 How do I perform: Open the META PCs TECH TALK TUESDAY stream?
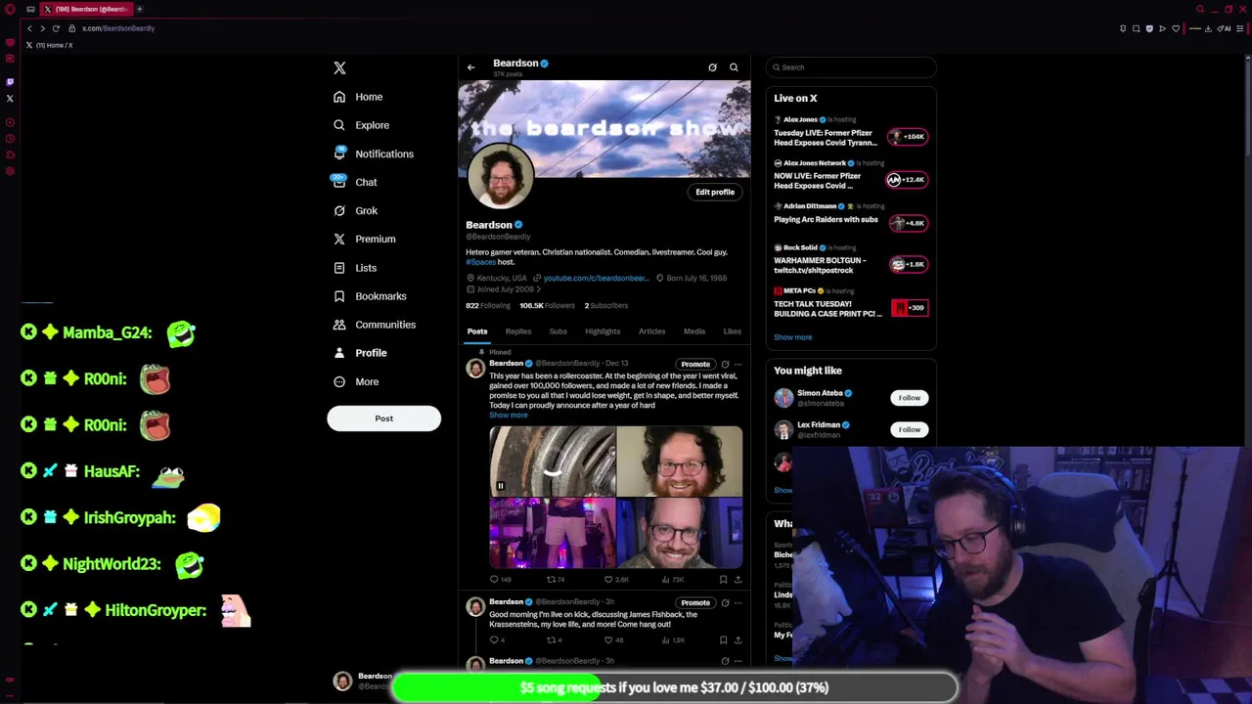tap(849, 303)
